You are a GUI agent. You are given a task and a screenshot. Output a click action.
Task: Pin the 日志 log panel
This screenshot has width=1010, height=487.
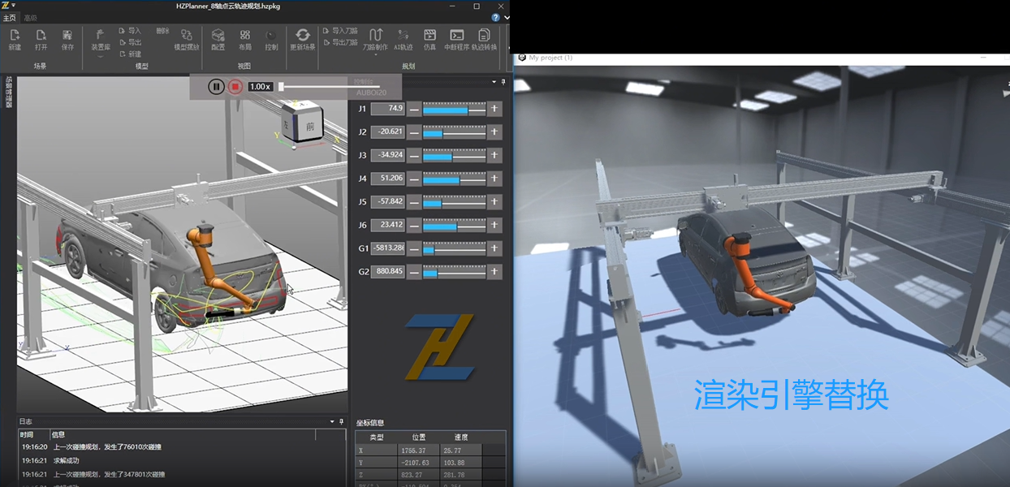tap(343, 421)
